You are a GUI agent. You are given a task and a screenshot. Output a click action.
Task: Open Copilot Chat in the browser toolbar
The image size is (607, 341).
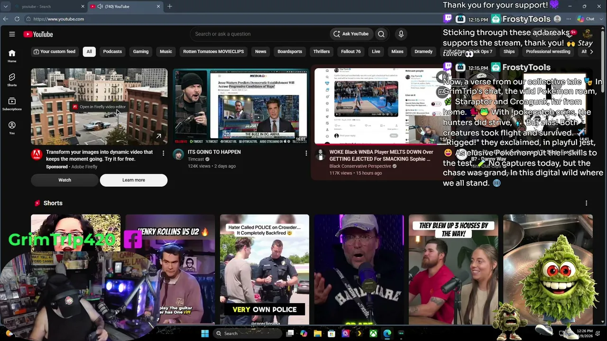tap(586, 19)
